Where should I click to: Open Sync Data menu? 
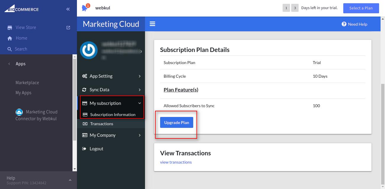click(x=111, y=90)
